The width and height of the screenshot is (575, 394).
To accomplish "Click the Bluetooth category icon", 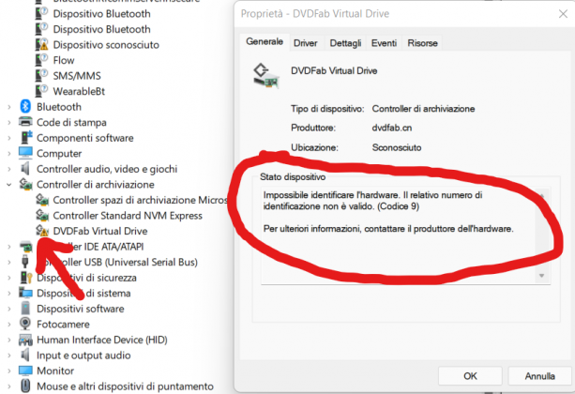I will coord(25,106).
